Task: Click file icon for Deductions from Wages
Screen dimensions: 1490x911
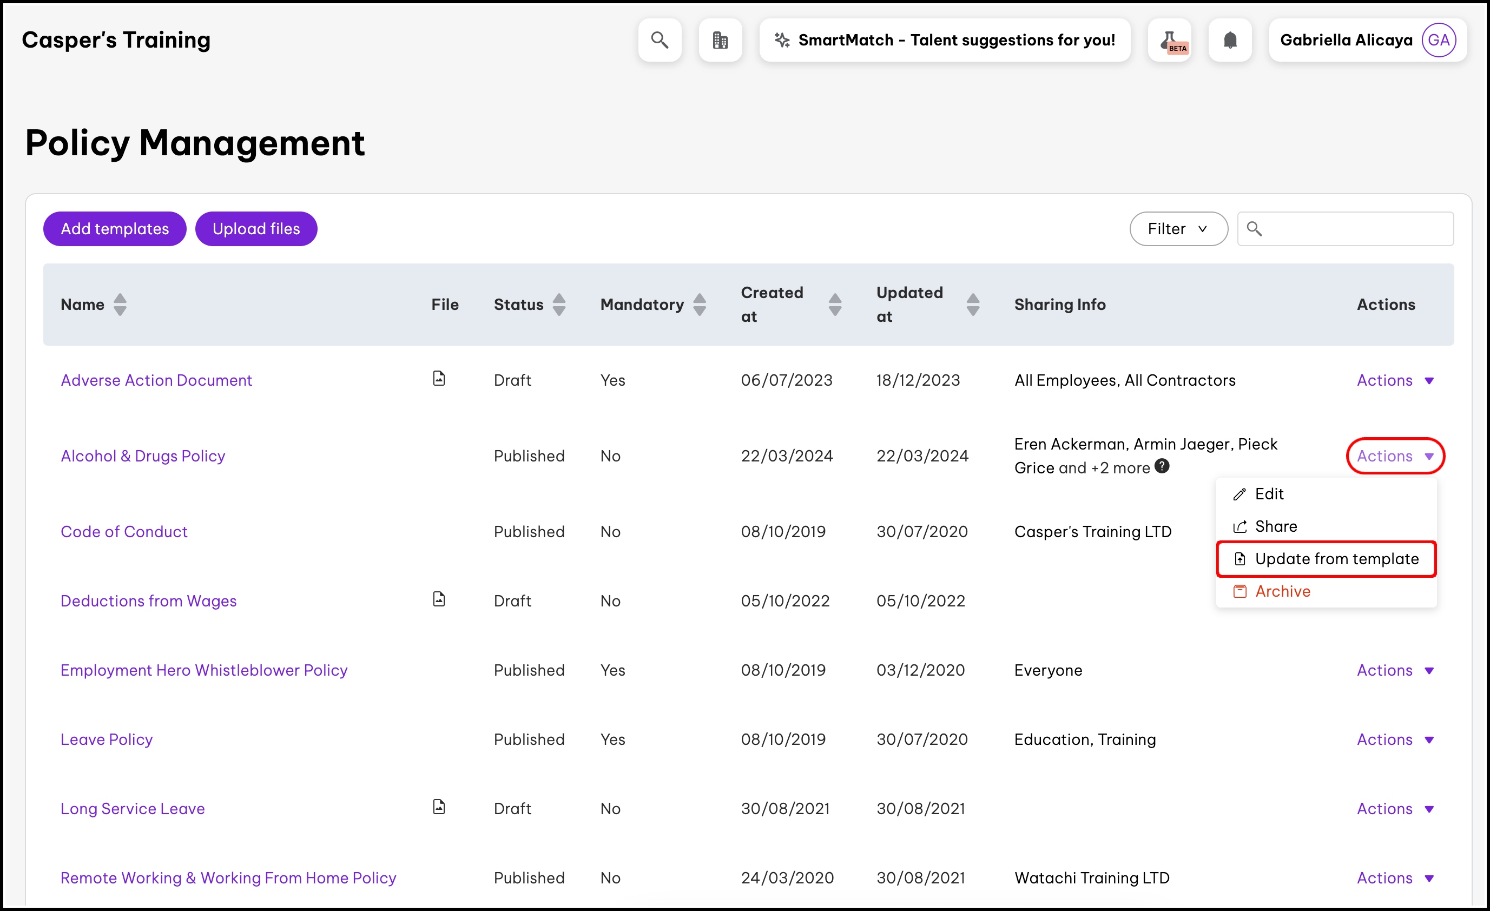Action: pyautogui.click(x=439, y=599)
